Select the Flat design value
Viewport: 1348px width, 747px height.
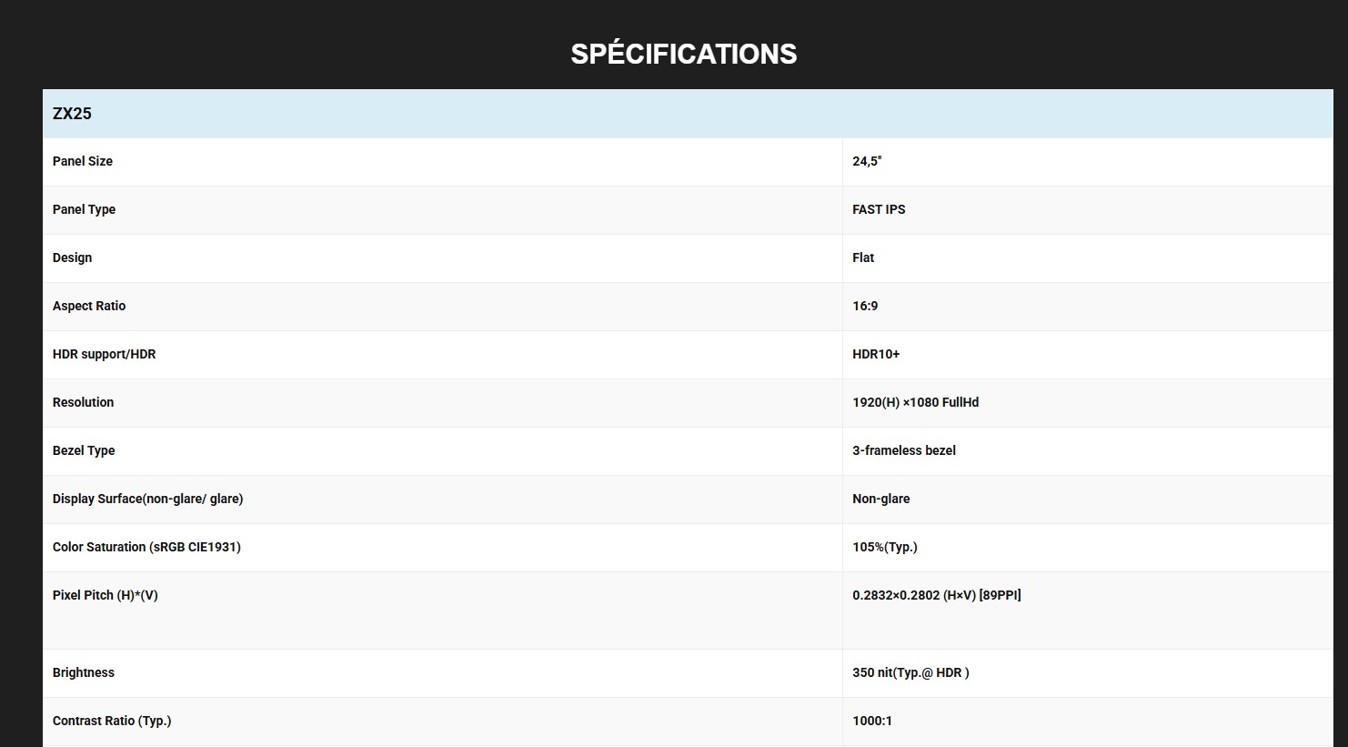point(863,257)
